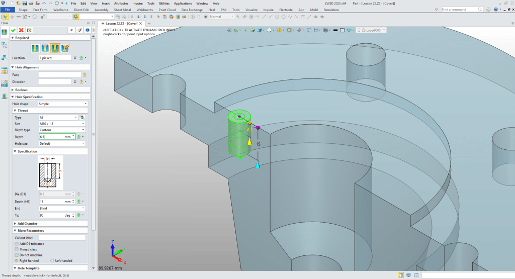515x279 pixels.
Task: Select the threaded hole type icon
Action: click(x=55, y=48)
